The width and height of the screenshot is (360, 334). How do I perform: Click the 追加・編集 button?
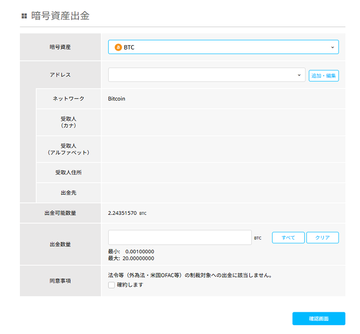324,76
